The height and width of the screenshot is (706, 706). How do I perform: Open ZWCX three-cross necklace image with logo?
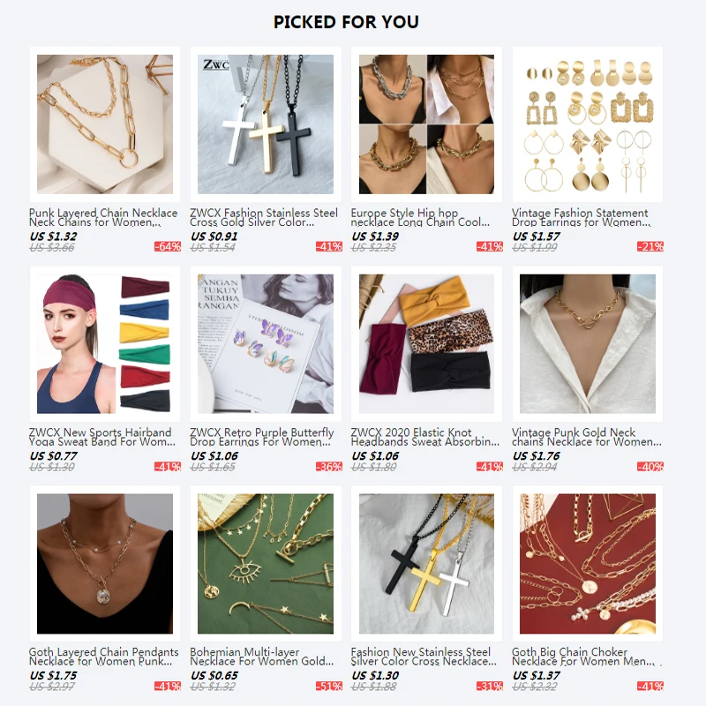[x=266, y=124]
